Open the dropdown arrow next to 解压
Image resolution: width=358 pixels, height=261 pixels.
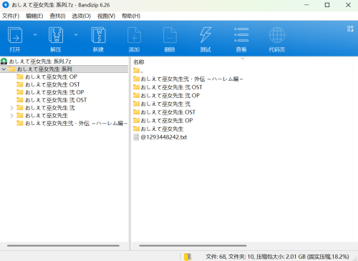click(76, 35)
